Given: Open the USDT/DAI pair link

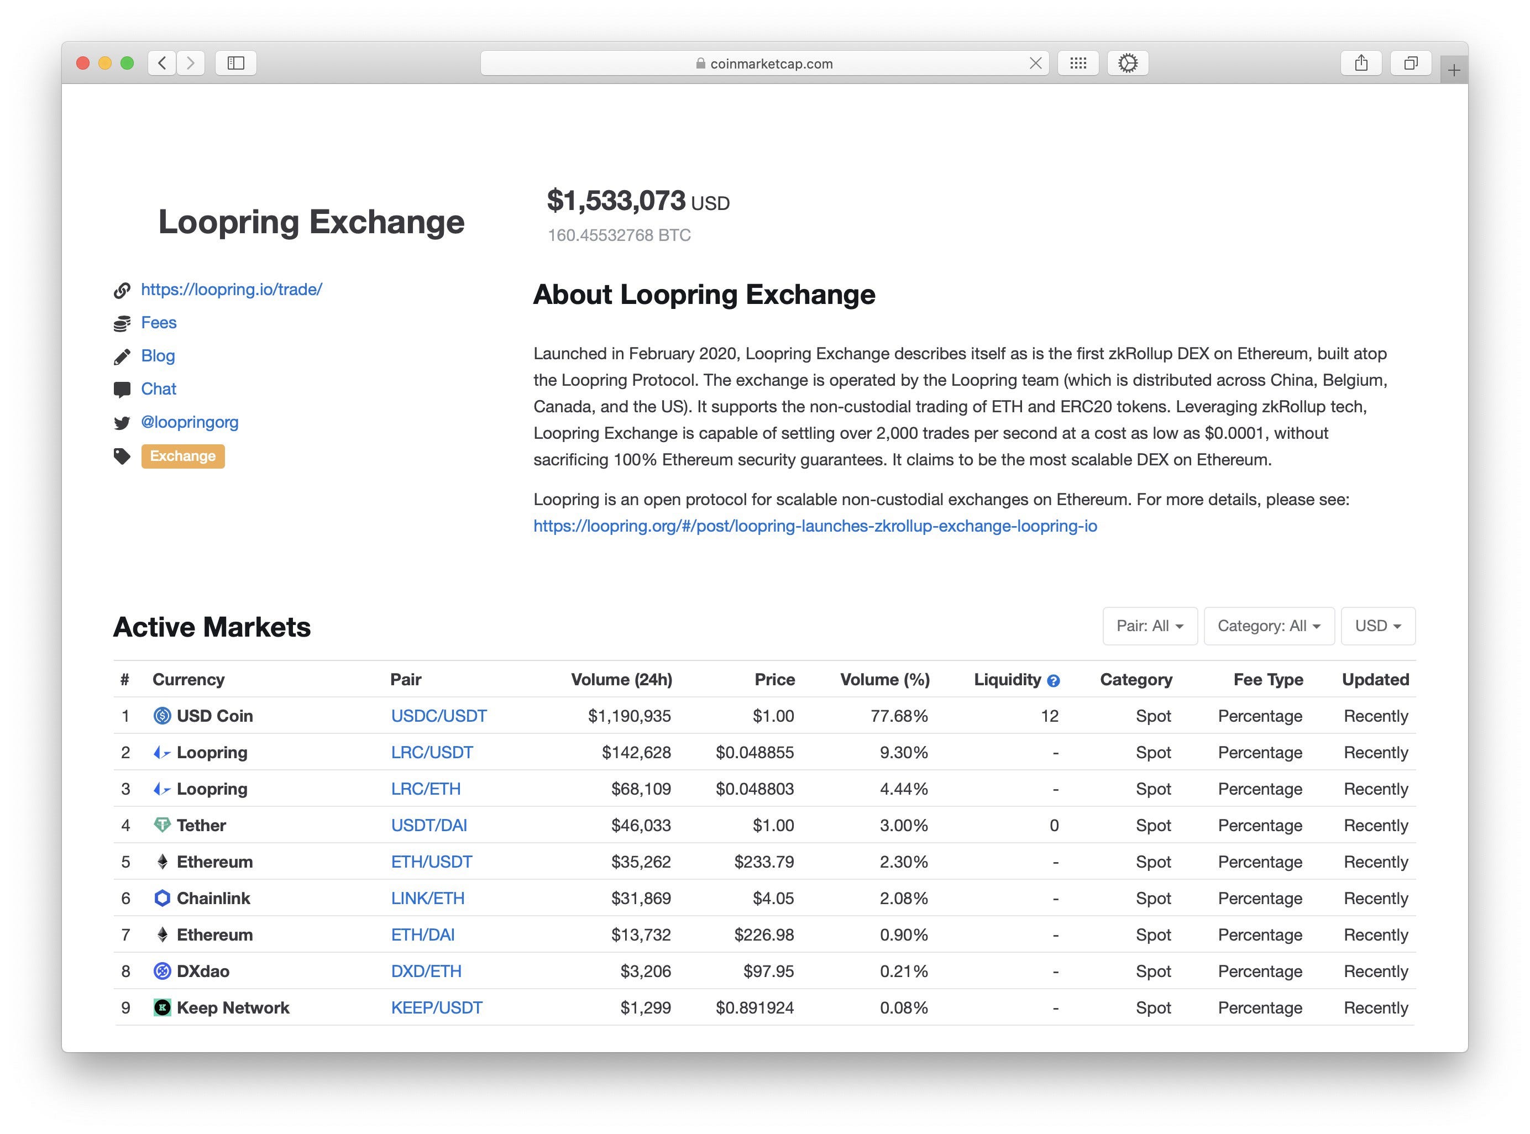Looking at the screenshot, I should tap(429, 825).
